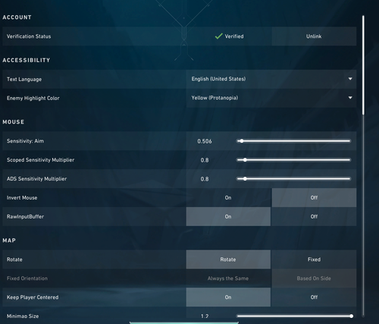Screen dimensions: 379x324
Task: Click the Text Language dropdown arrow
Action: (350, 79)
